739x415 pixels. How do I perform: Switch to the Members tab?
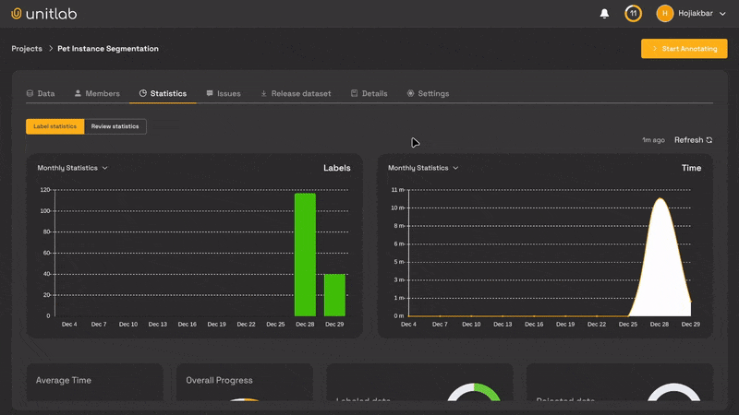coord(97,93)
